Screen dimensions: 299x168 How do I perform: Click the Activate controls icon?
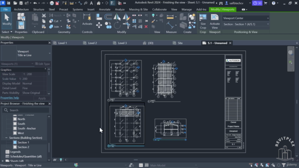[87, 20]
